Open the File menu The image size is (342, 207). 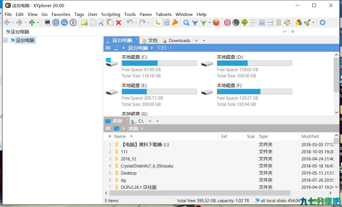8,14
